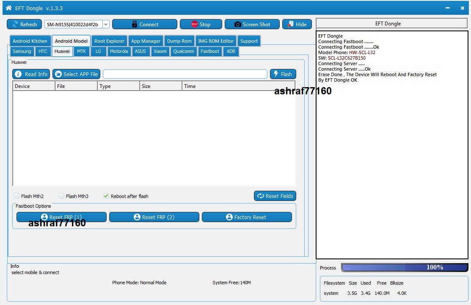Select the LG brand tab
The height and width of the screenshot is (305, 471).
(98, 51)
